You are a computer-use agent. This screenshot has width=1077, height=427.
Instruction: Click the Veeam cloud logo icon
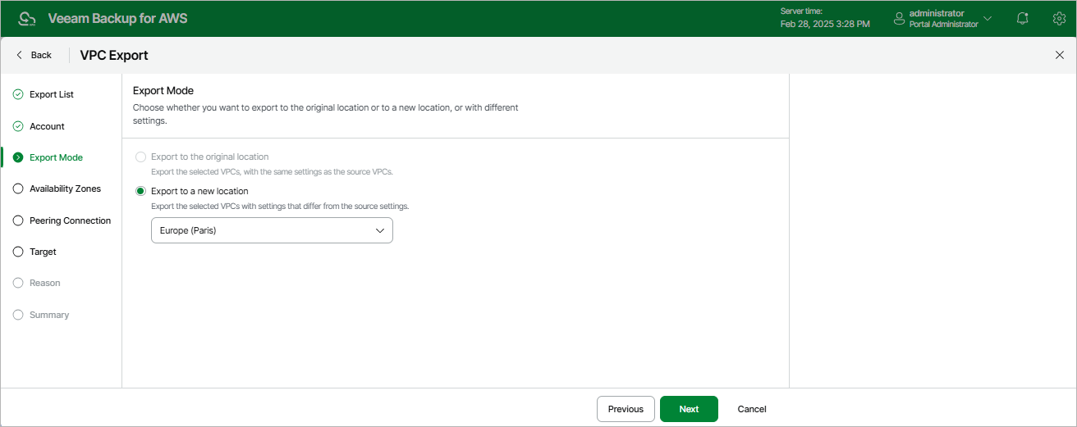pyautogui.click(x=27, y=18)
